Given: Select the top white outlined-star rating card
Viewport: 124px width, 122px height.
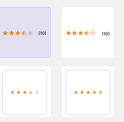Looking at the screenshot, I should 88,32.
